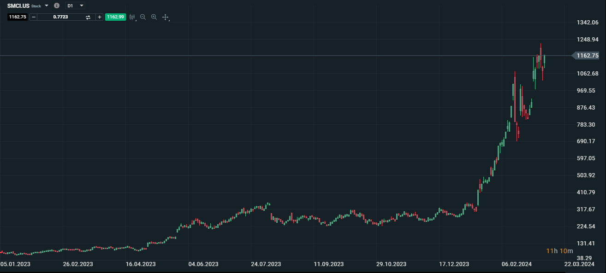This screenshot has height=273, width=606.
Task: Select the crosshair move tool
Action: point(166,17)
